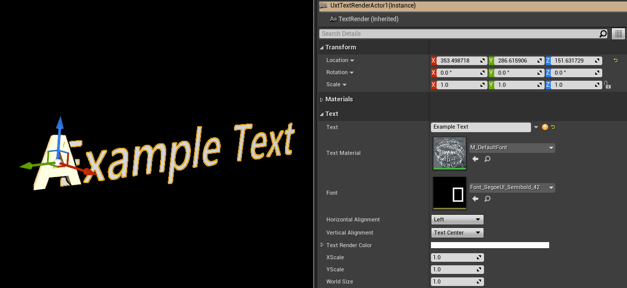Open the property matrix grid icon
Viewport: 627px width, 288px height.
point(618,34)
